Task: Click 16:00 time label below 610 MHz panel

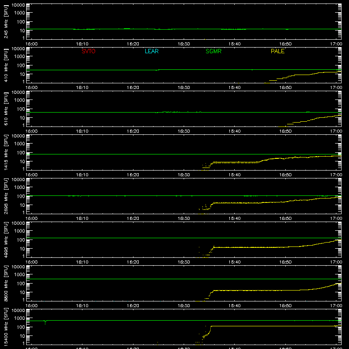Action: 31,131
